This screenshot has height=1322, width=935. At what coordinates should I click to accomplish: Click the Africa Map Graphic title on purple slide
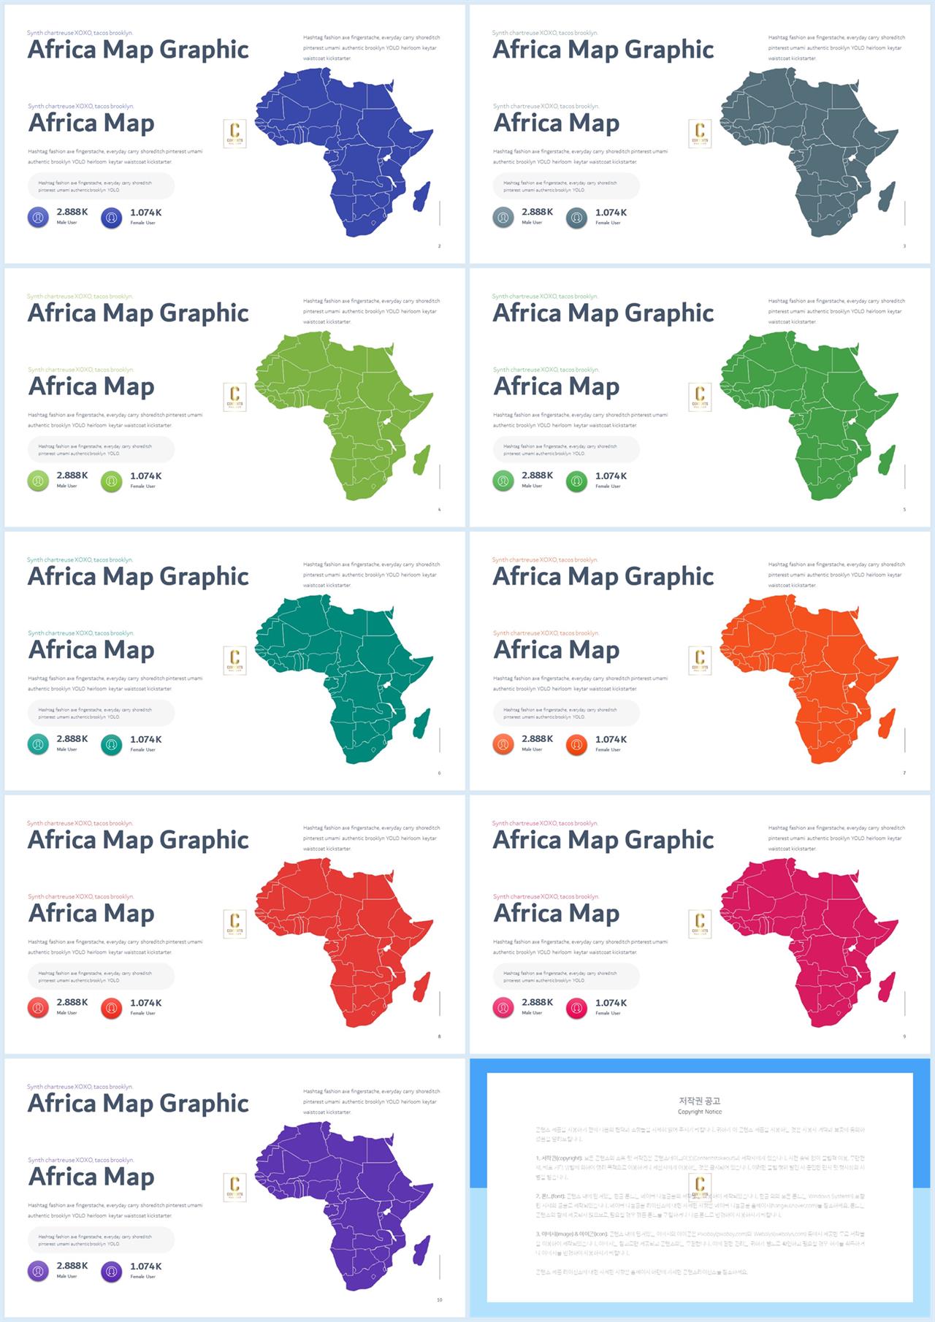pos(138,1103)
